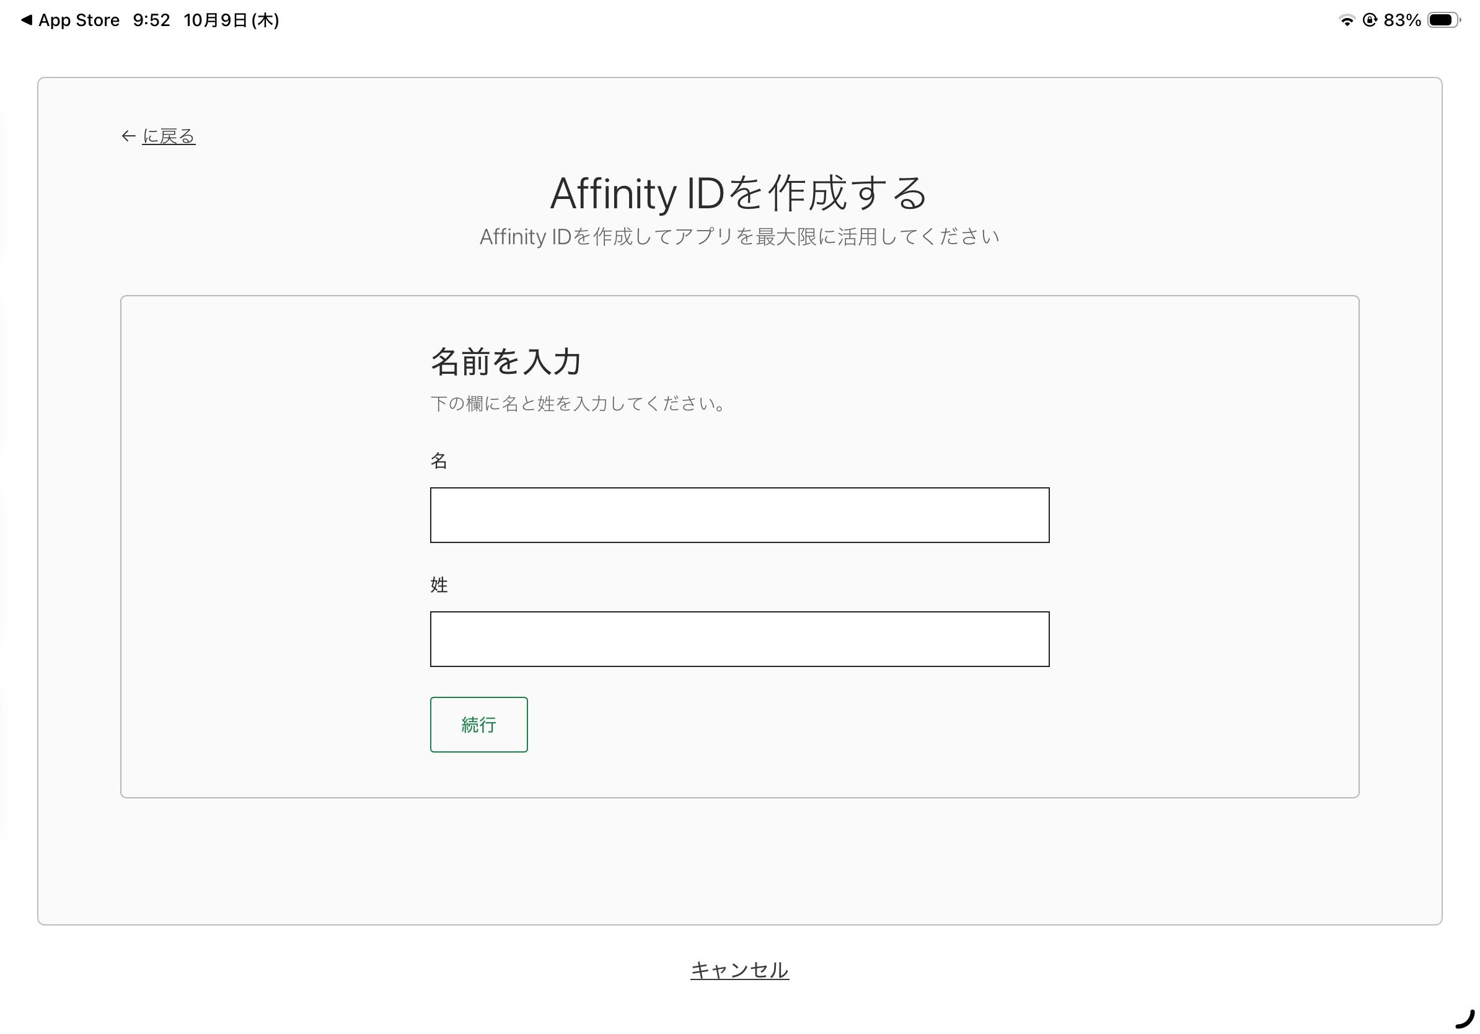The width and height of the screenshot is (1480, 1034).
Task: Follow the に戻る link
Action: (x=168, y=136)
